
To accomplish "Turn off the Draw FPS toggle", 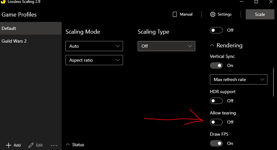I will (x=216, y=143).
